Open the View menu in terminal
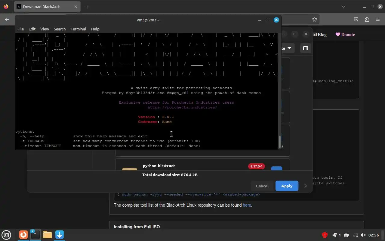Screen dimensions: 385x241 tap(45, 29)
